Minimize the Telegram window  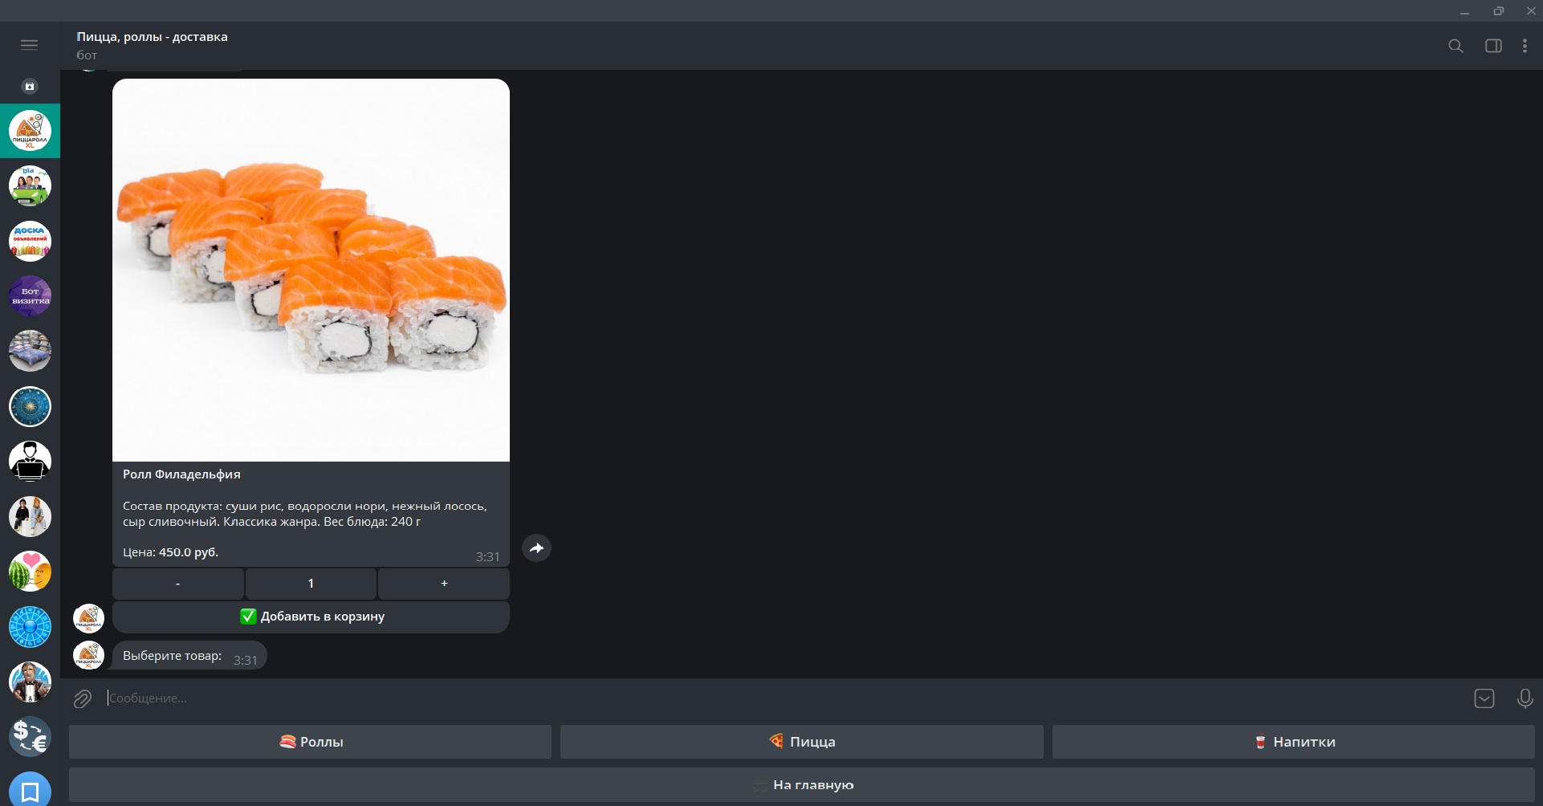pos(1465,11)
